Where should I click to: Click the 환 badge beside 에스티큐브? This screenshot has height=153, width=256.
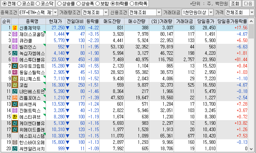[x=15, y=117]
